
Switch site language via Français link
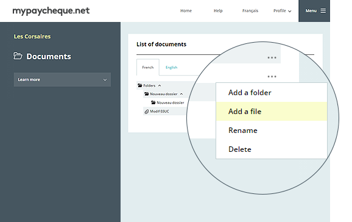click(x=250, y=11)
